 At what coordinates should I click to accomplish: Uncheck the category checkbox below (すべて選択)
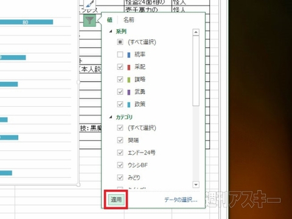pos(120,140)
